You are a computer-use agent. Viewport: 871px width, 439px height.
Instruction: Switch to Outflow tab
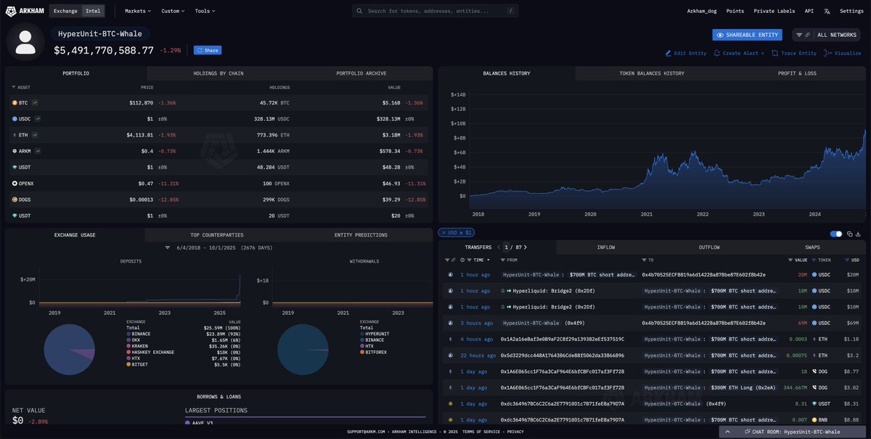pyautogui.click(x=708, y=247)
